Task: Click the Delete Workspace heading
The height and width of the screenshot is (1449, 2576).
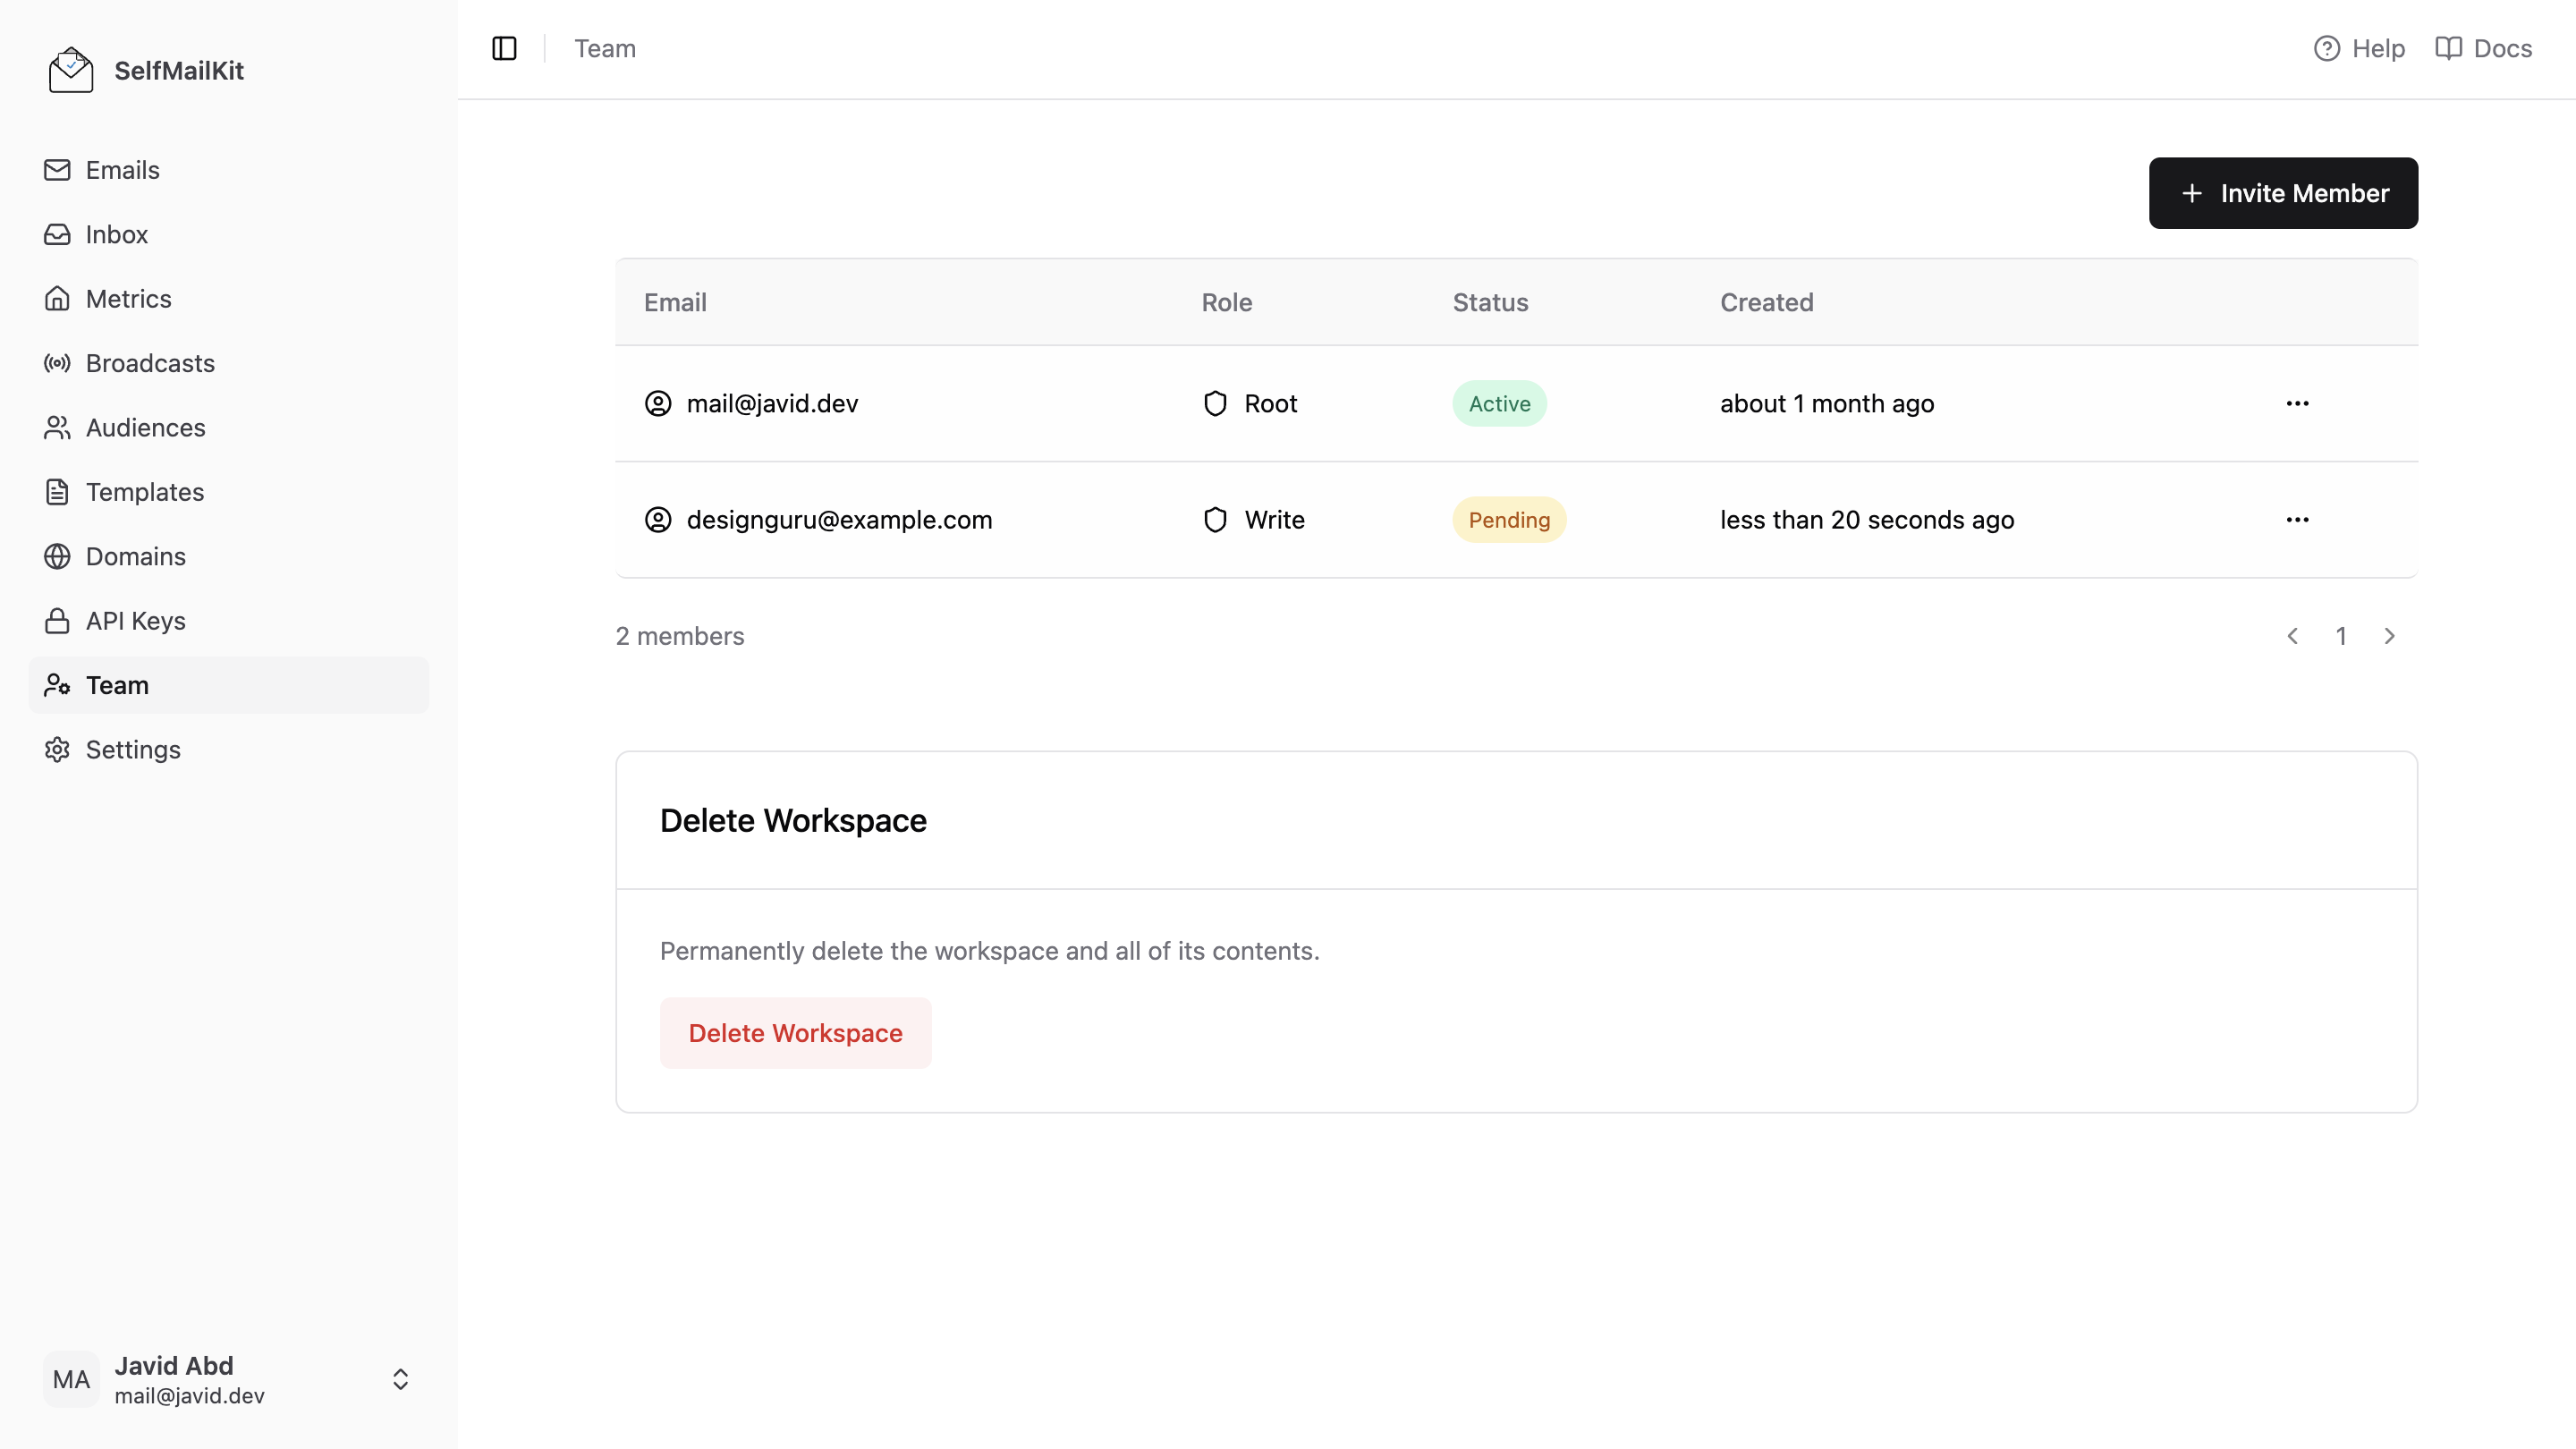Action: click(793, 820)
